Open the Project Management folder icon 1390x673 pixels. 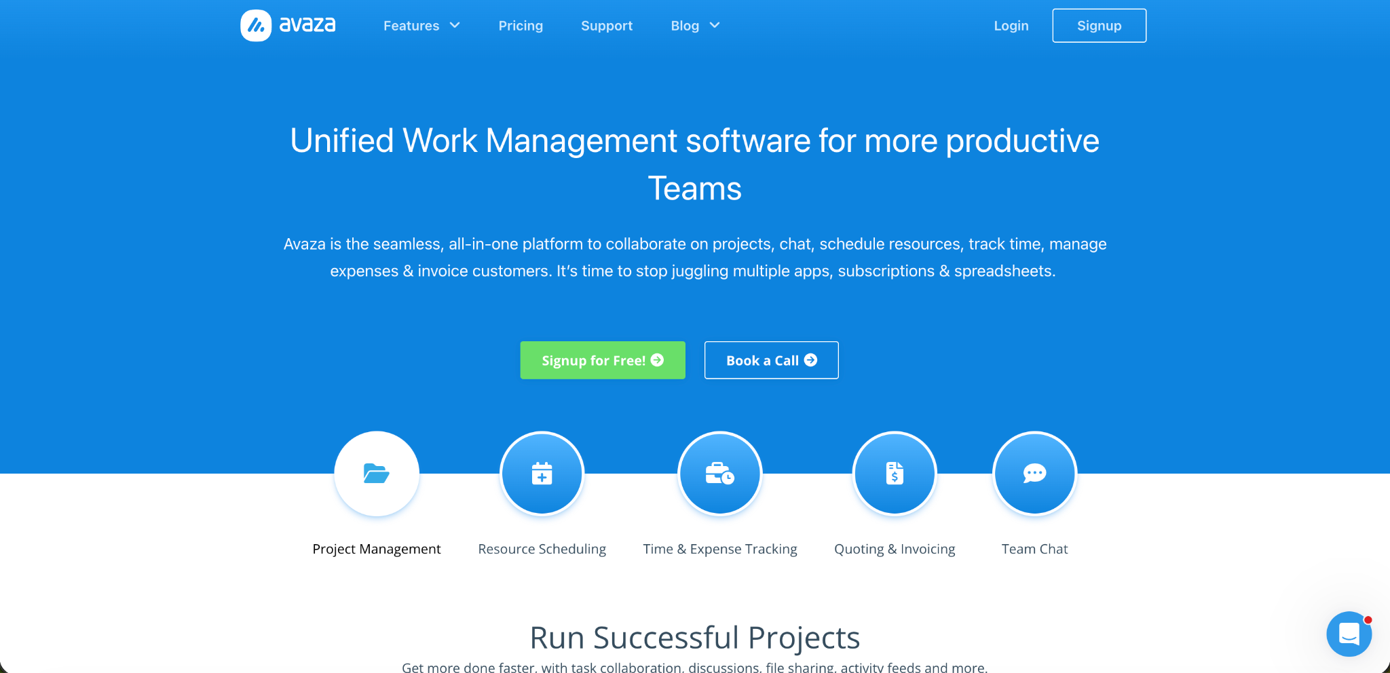point(377,474)
